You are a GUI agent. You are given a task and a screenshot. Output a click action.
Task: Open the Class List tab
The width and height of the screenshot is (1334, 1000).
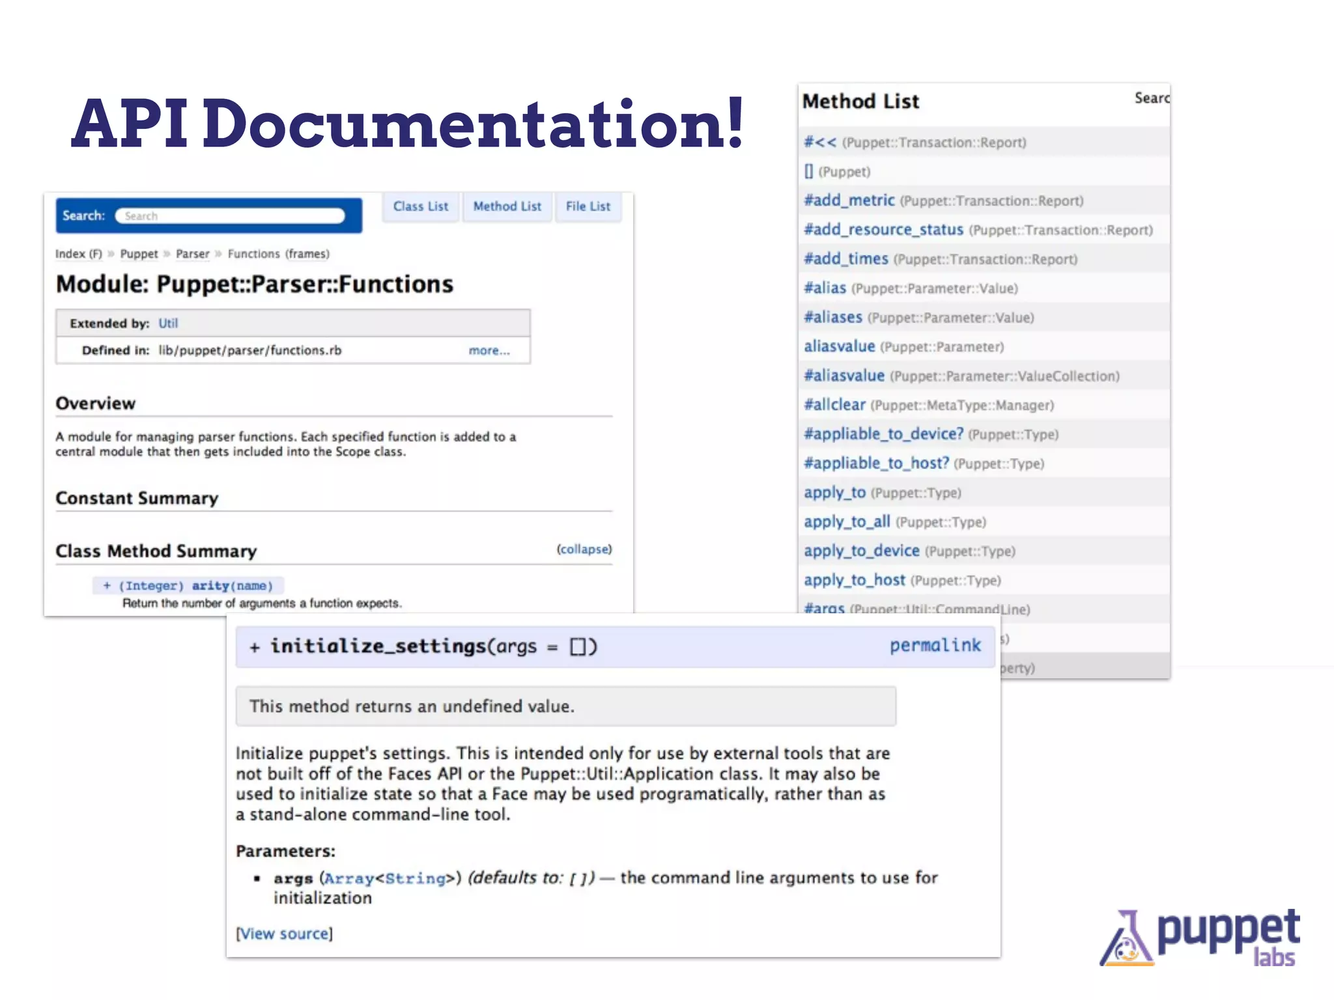tap(420, 206)
